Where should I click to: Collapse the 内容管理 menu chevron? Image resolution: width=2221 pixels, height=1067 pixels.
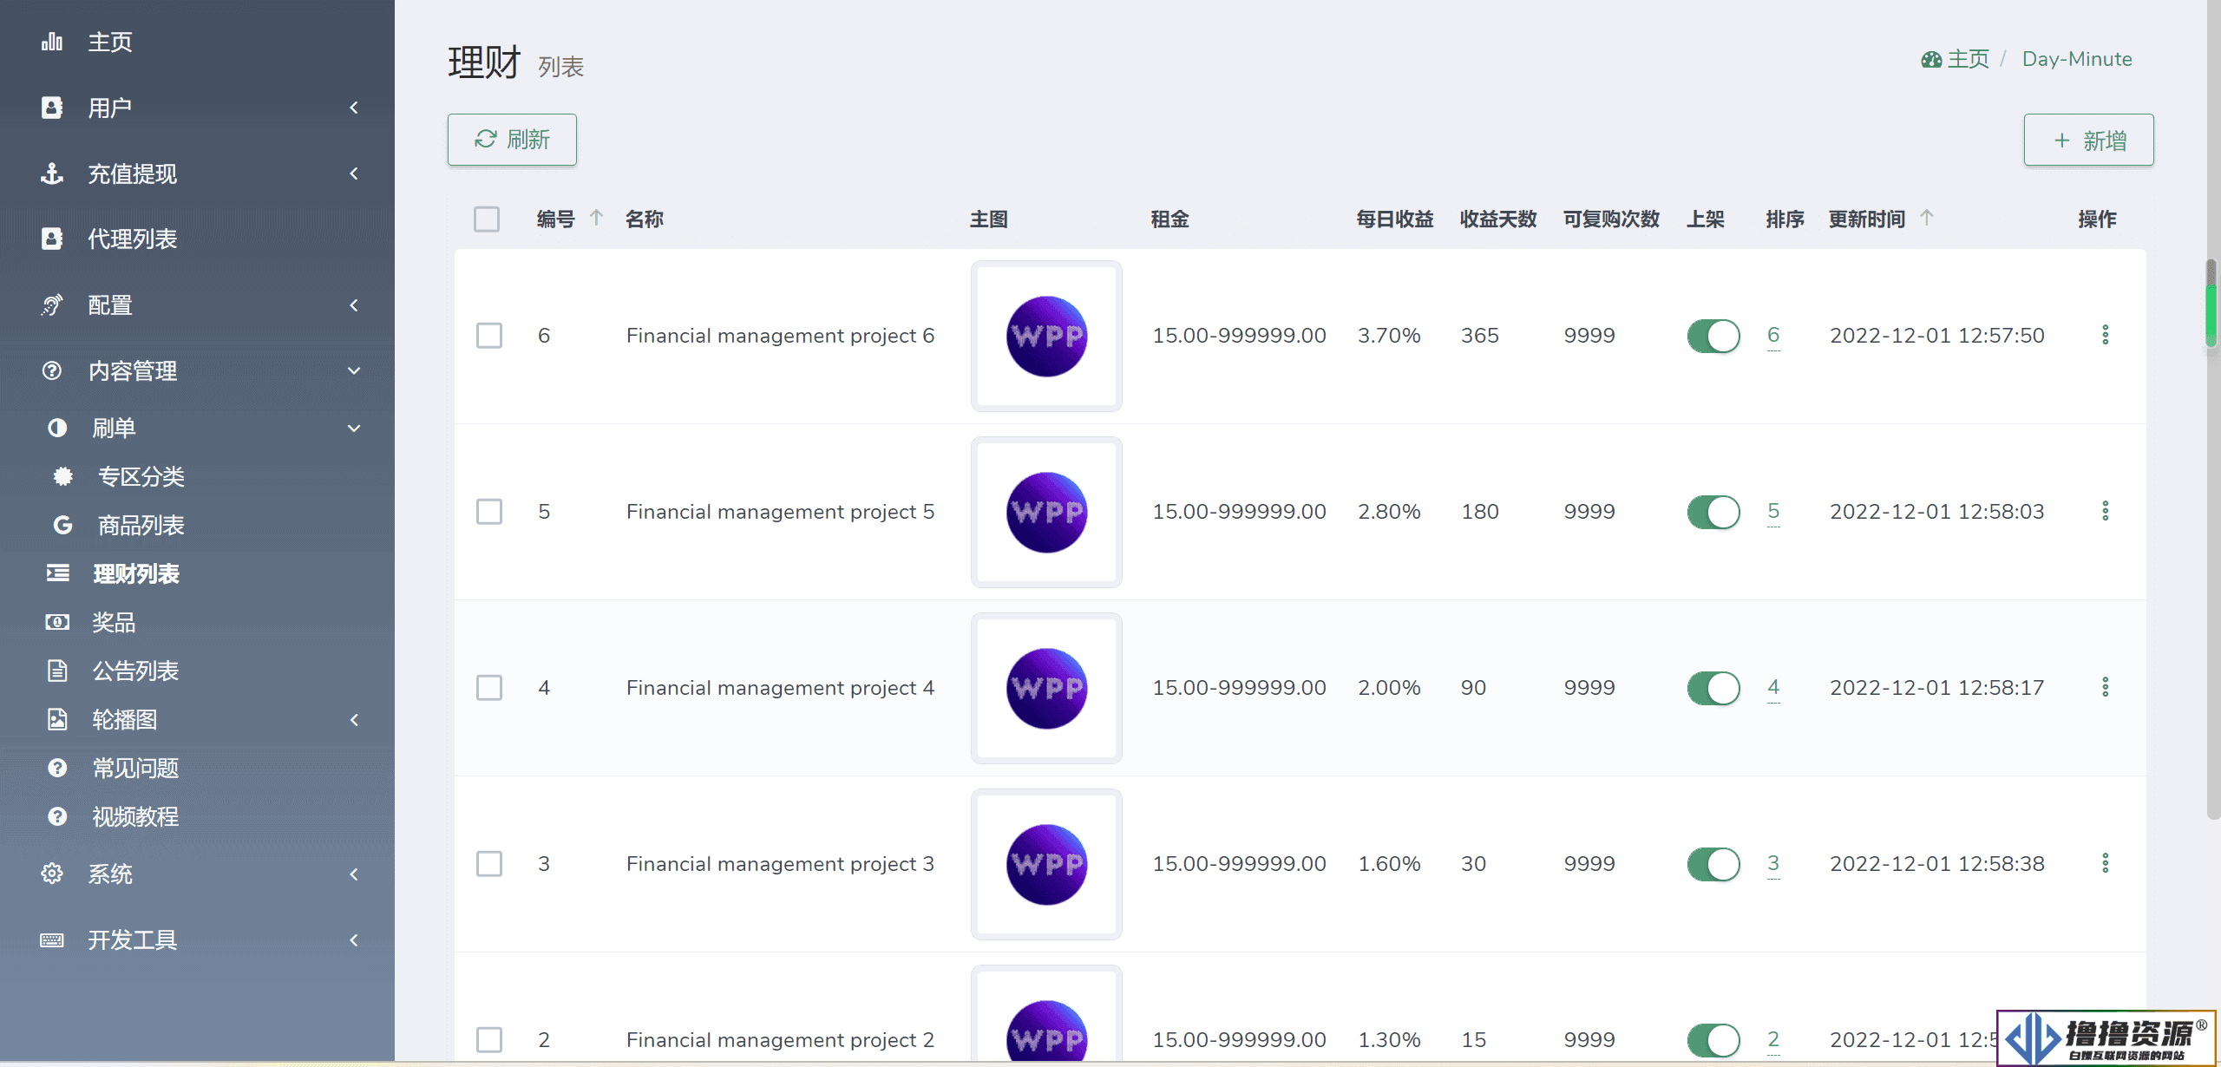tap(354, 370)
